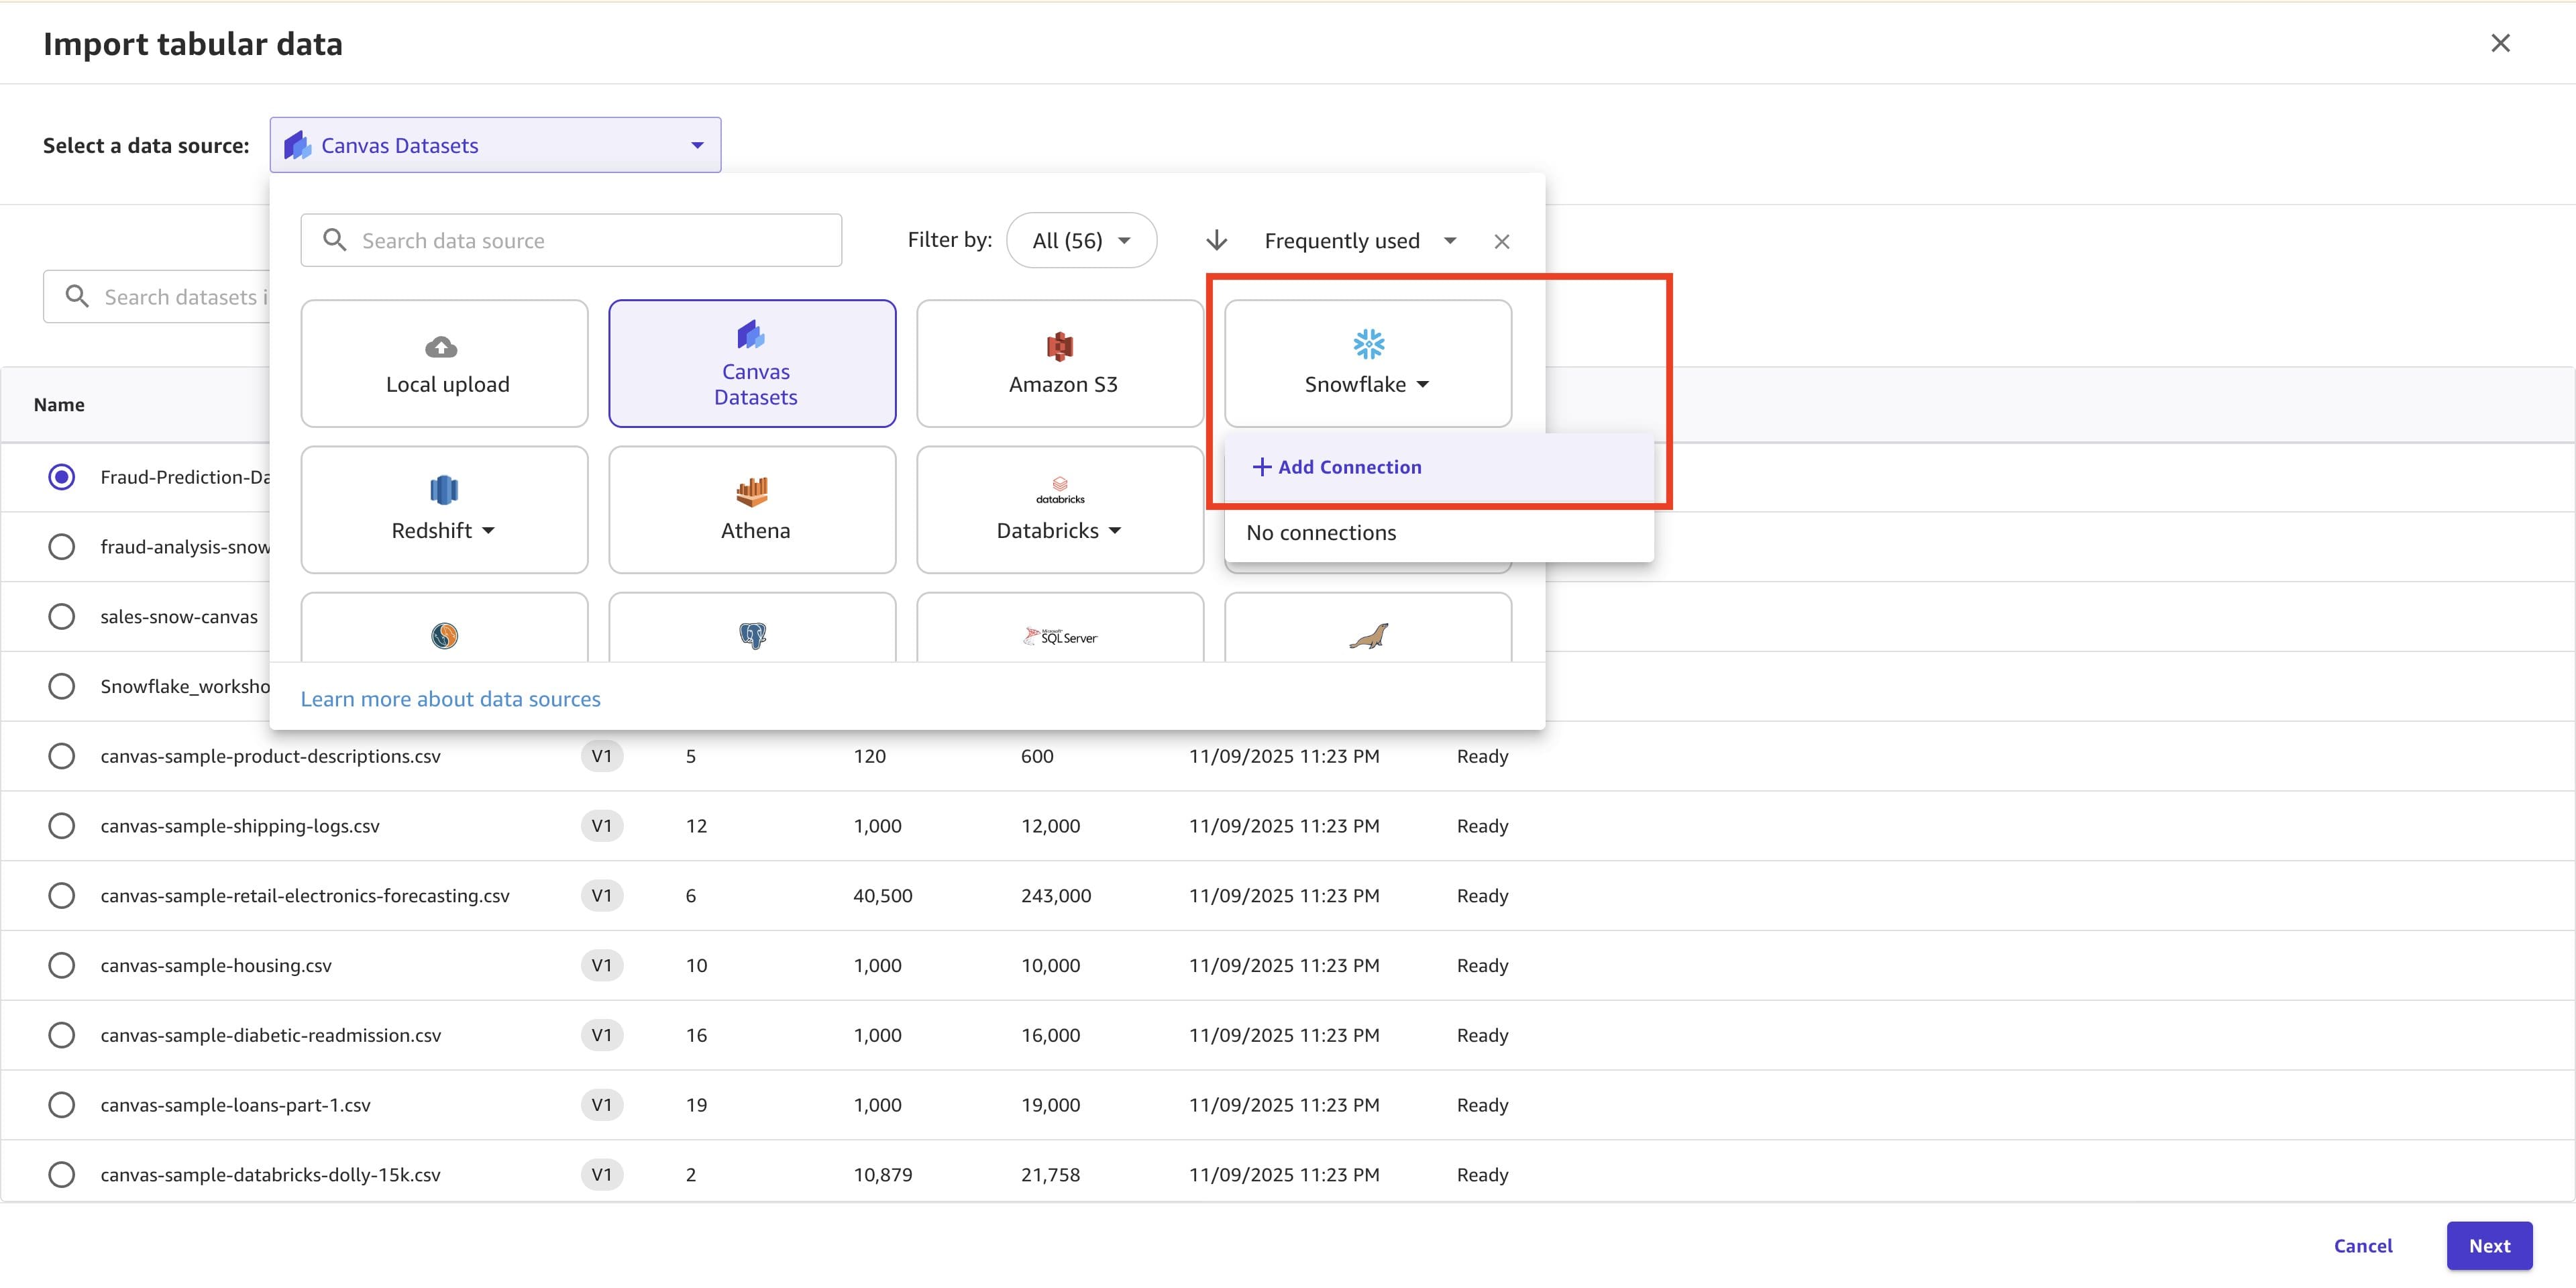Select the Fraud-Prediction dataset radio button
The height and width of the screenshot is (1288, 2576).
[62, 477]
